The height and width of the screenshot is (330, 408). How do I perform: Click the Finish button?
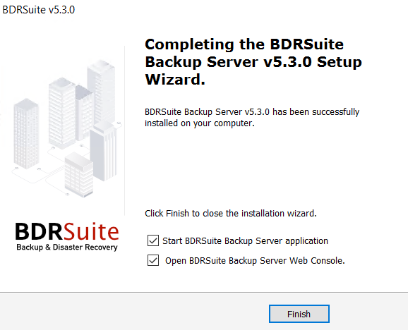(x=299, y=314)
